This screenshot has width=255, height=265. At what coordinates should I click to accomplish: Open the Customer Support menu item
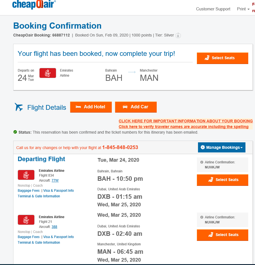click(213, 9)
